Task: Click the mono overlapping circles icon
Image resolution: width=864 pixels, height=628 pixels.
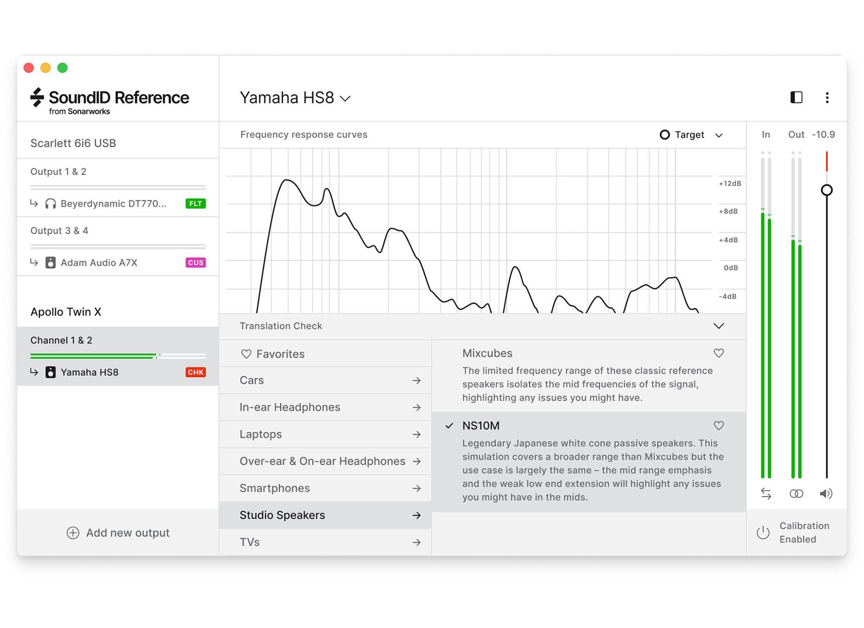Action: tap(796, 493)
